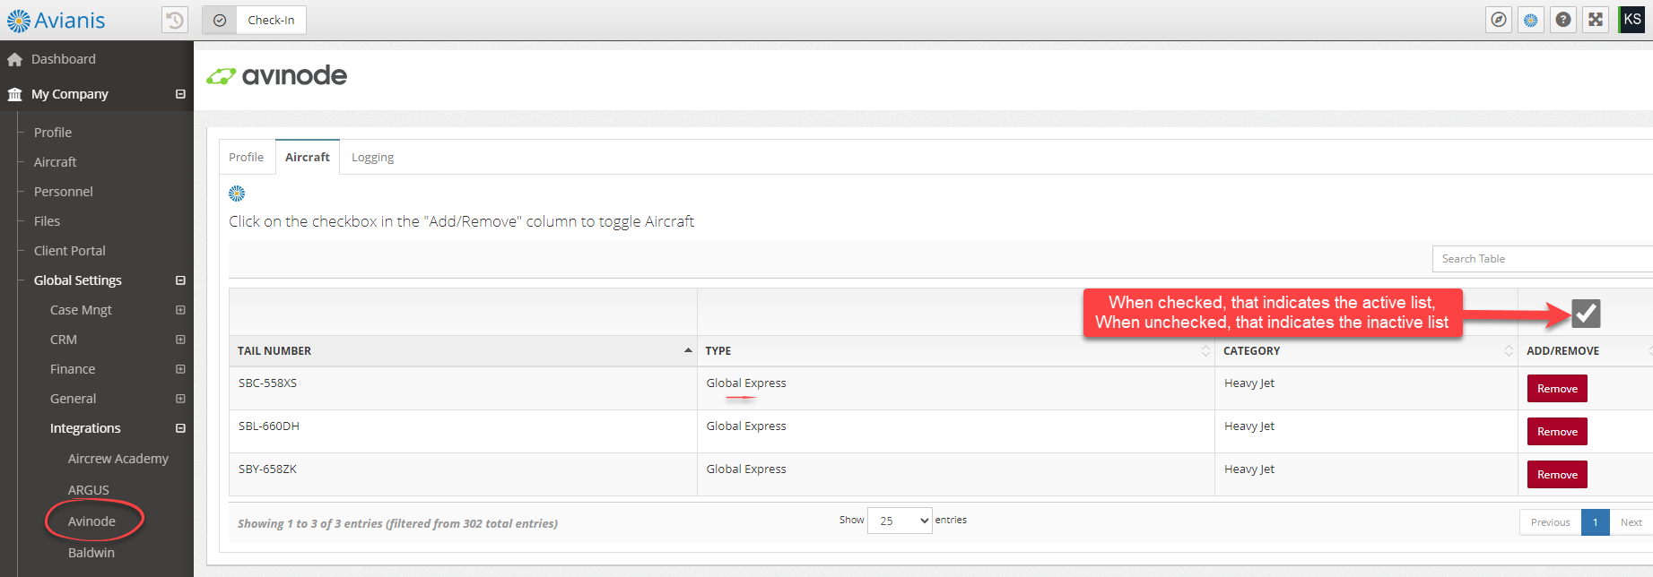Open Aircraft in the sidebar
1653x577 pixels.
pyautogui.click(x=55, y=162)
